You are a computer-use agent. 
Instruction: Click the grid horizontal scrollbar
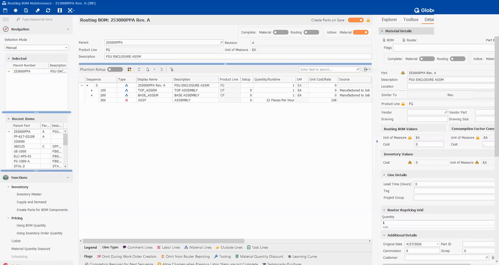coord(164,241)
